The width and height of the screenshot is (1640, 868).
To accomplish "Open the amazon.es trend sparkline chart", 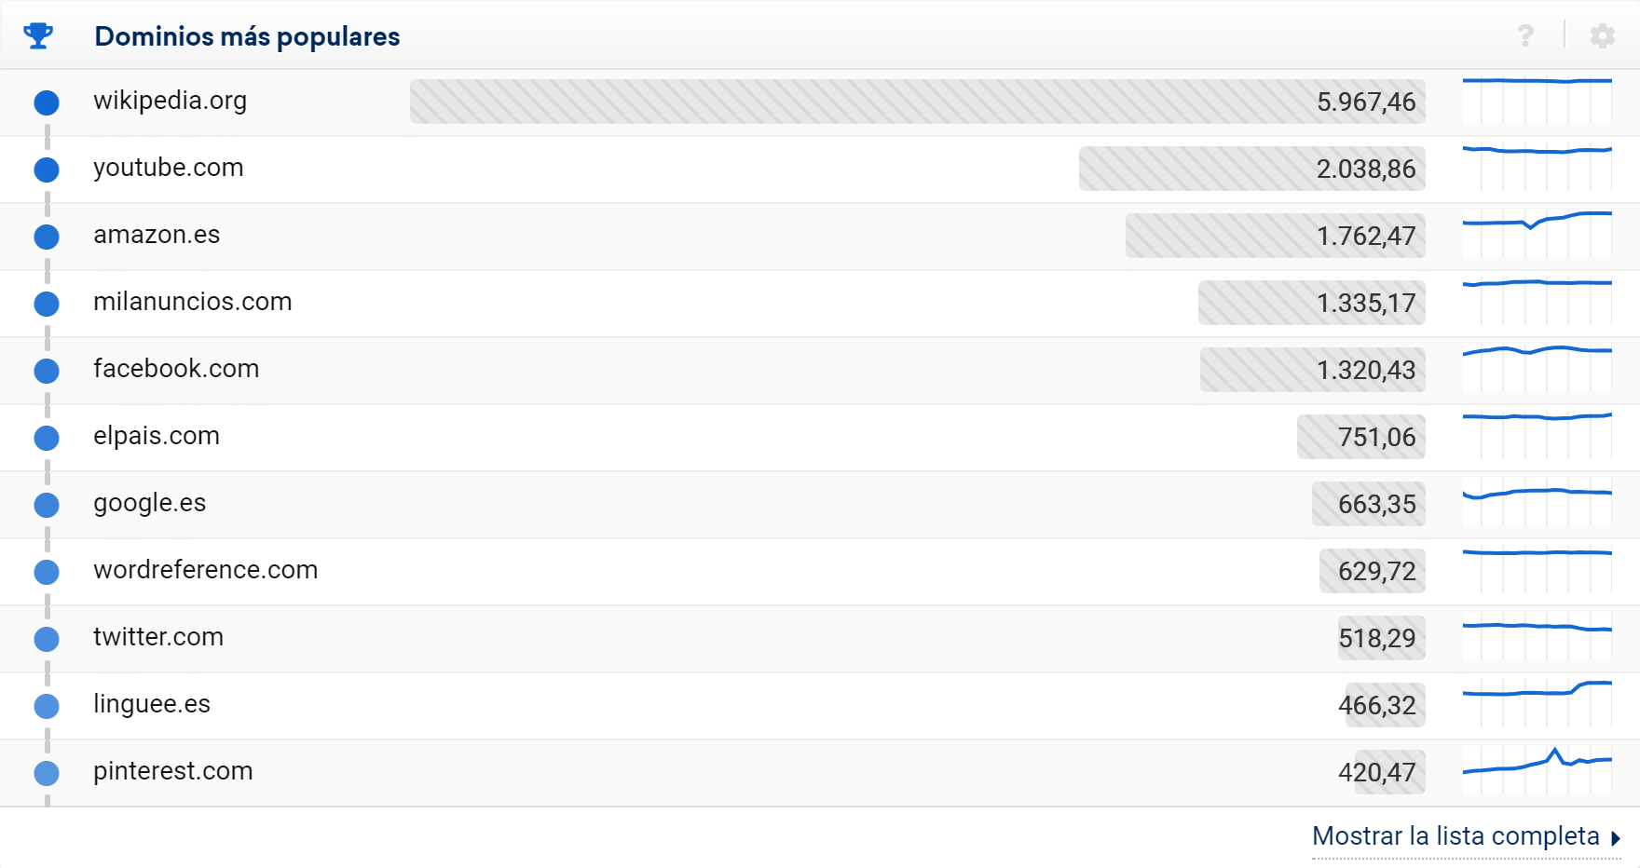I will click(1537, 235).
